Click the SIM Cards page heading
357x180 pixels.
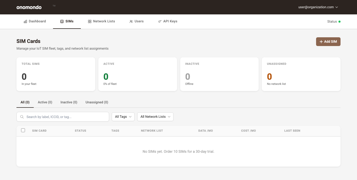click(28, 41)
